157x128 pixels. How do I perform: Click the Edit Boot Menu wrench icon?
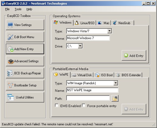point(10,37)
